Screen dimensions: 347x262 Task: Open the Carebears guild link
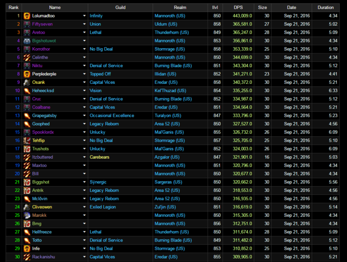pos(100,157)
